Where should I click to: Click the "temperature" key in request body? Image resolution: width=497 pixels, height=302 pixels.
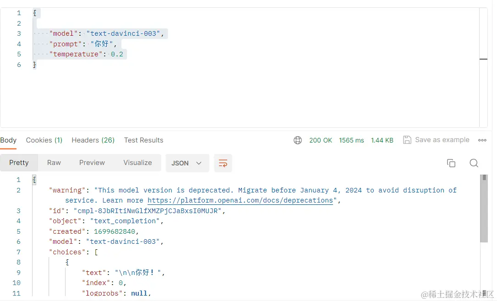coord(76,54)
